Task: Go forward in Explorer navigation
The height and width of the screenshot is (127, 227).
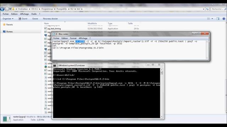Action: coord(7,9)
